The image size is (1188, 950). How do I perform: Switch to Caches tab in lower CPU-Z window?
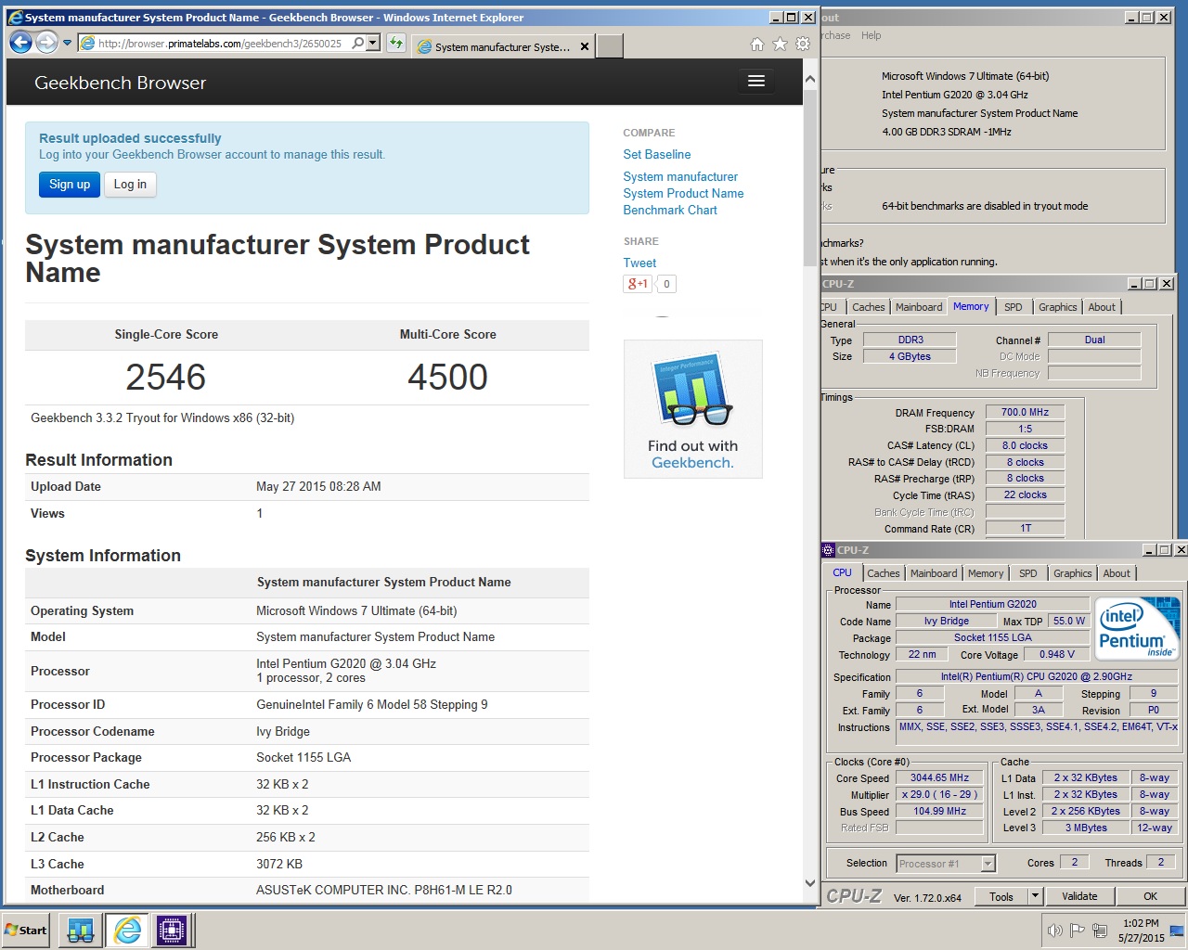pyautogui.click(x=884, y=573)
